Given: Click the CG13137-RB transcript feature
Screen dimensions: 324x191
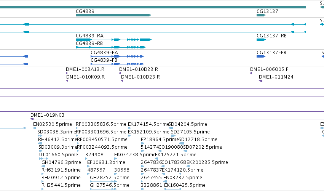Looking at the screenshot, I should pos(261,40).
